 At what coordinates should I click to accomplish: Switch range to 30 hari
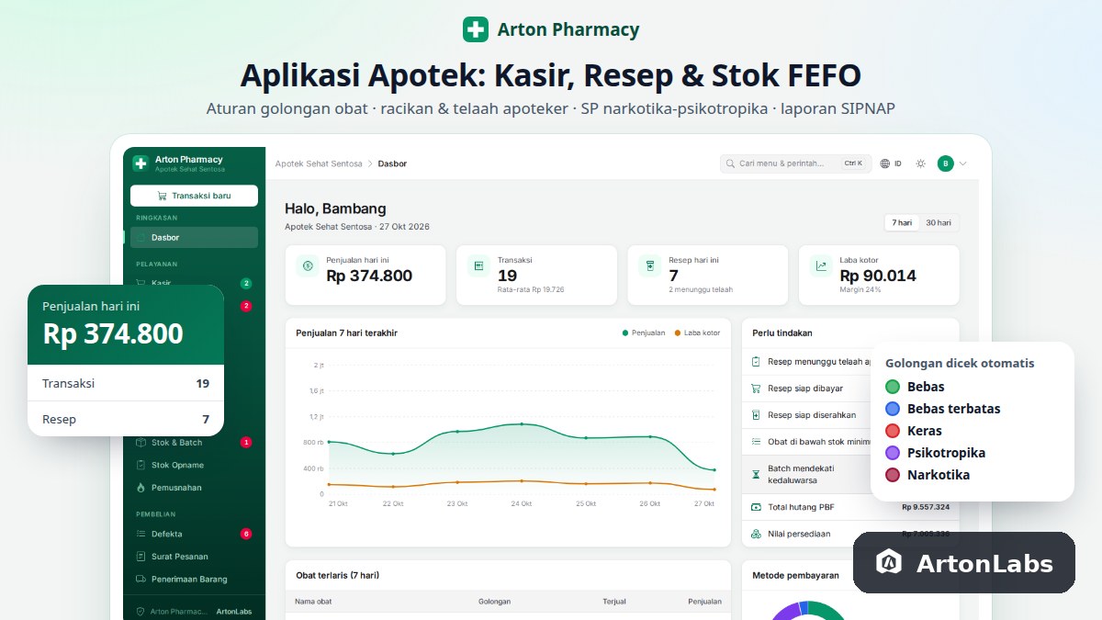tap(939, 223)
